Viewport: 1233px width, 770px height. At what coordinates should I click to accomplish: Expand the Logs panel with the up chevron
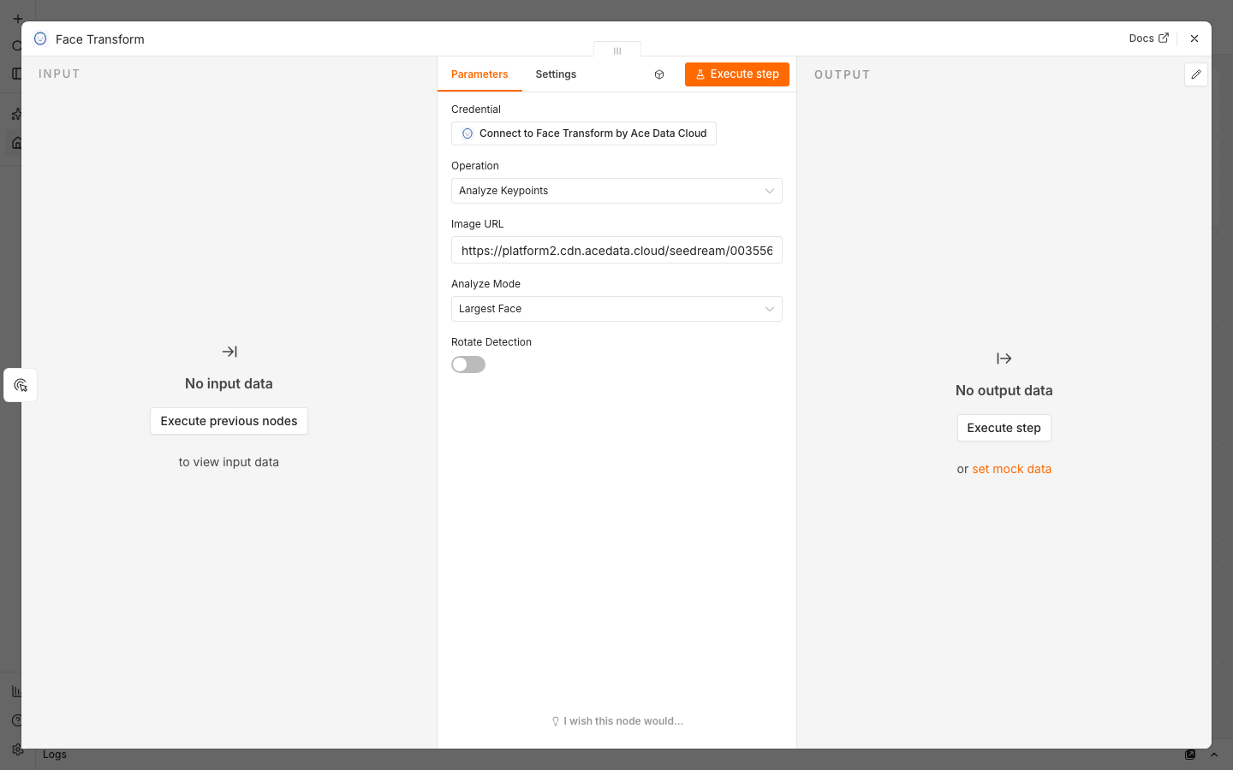(x=1213, y=755)
